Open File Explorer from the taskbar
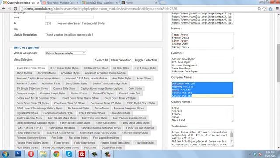 point(43,154)
